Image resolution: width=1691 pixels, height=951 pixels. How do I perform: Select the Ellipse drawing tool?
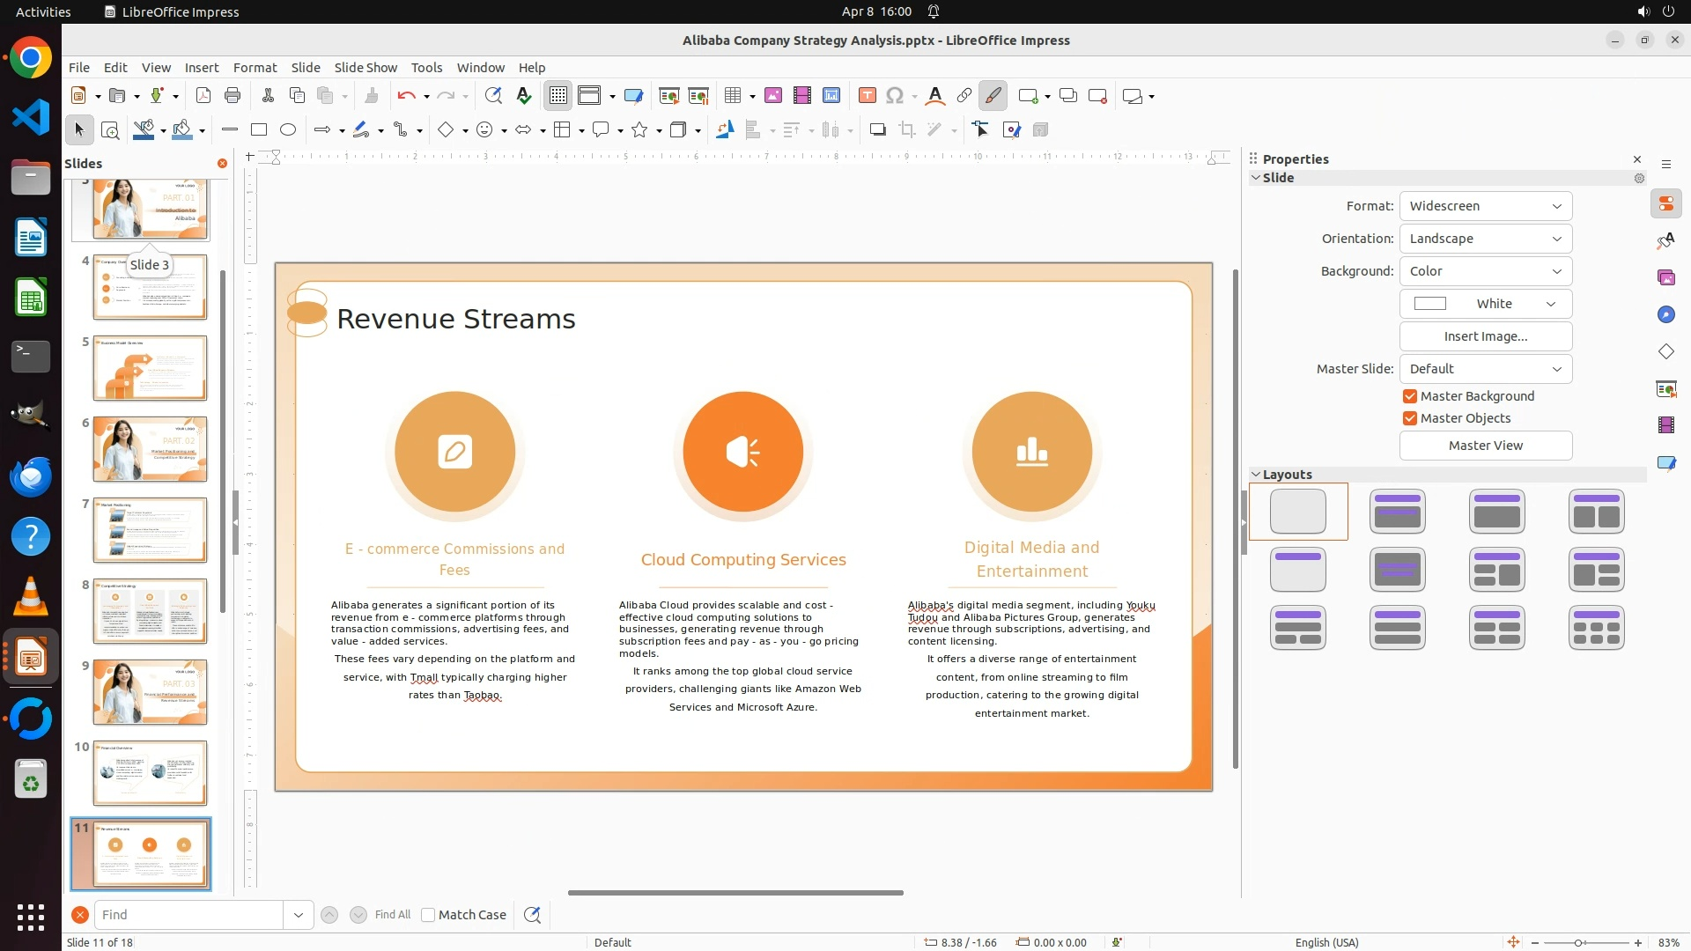pyautogui.click(x=288, y=130)
